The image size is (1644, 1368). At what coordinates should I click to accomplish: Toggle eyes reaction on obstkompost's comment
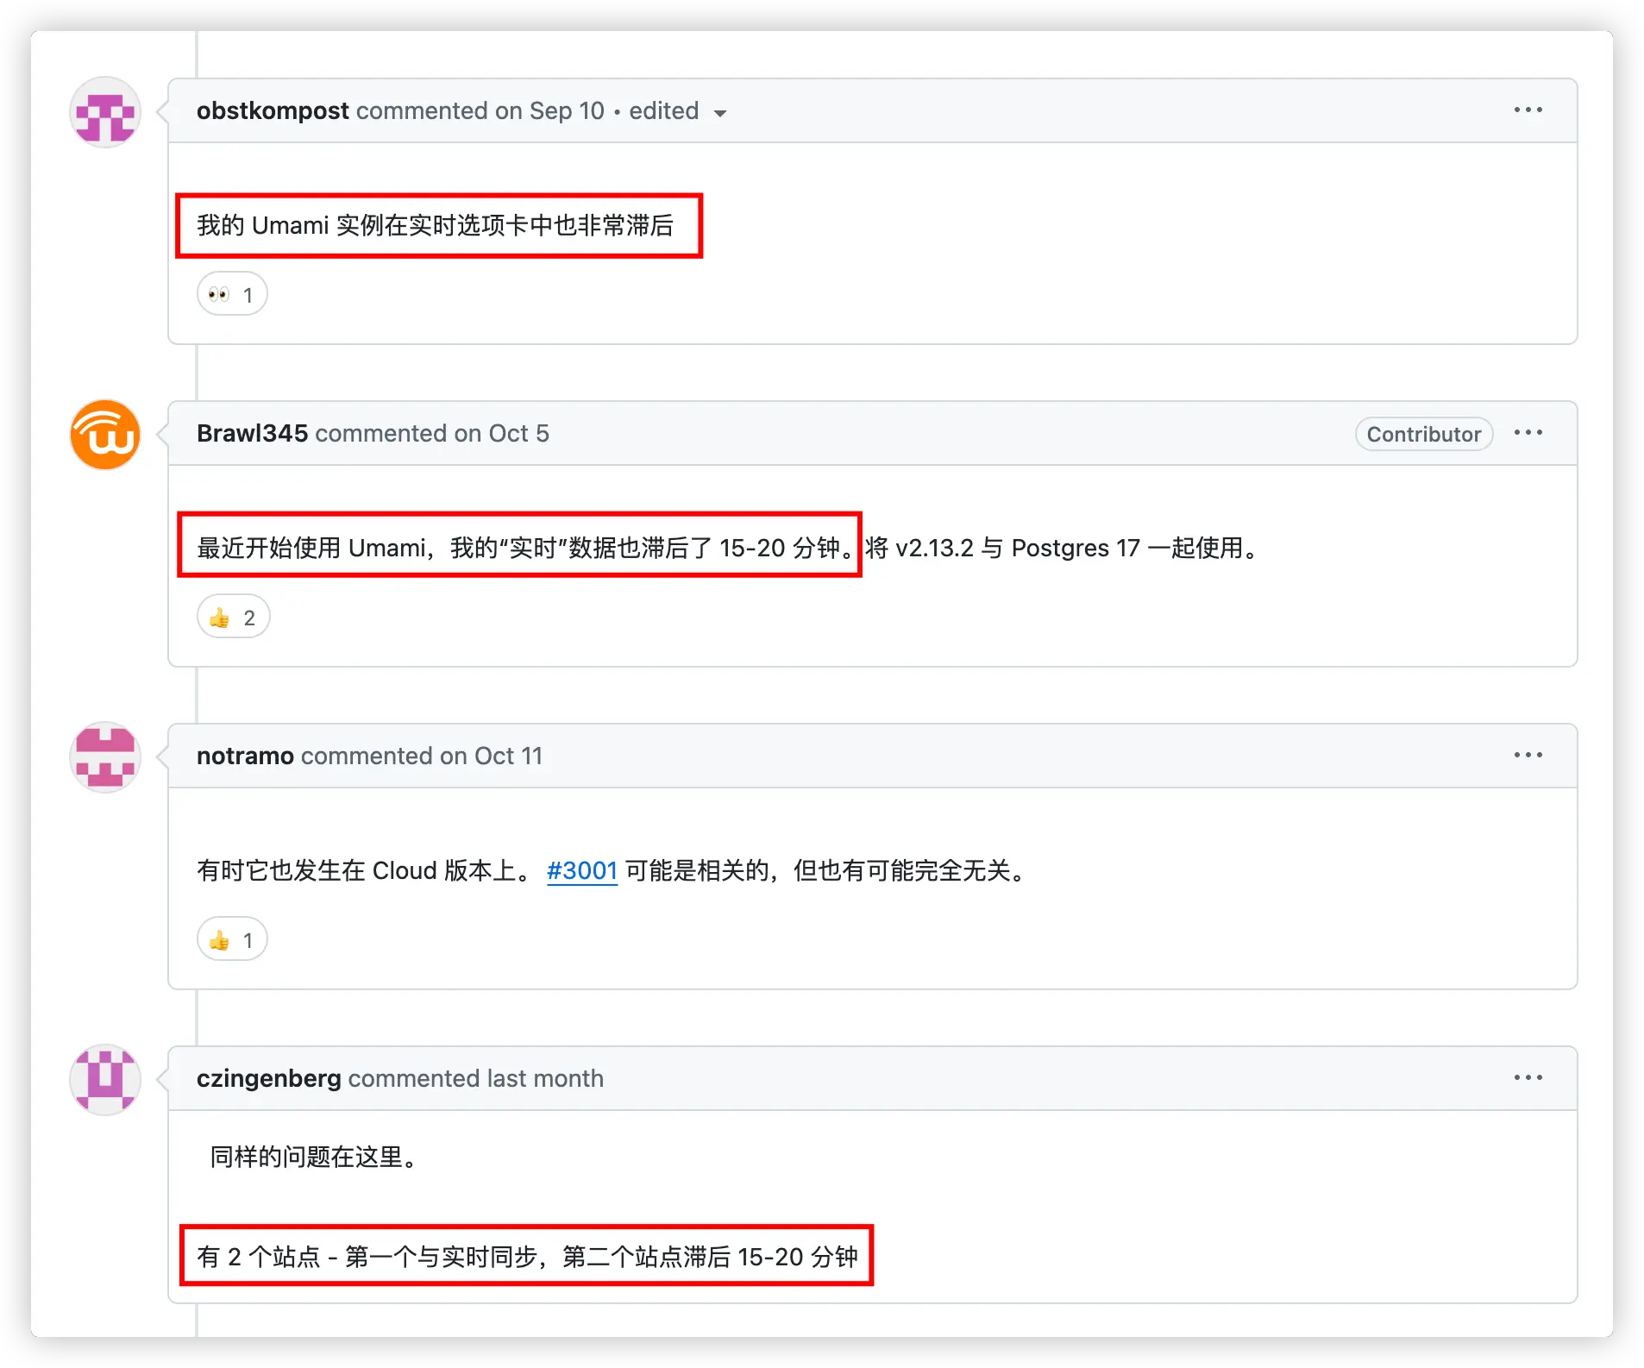pos(232,294)
